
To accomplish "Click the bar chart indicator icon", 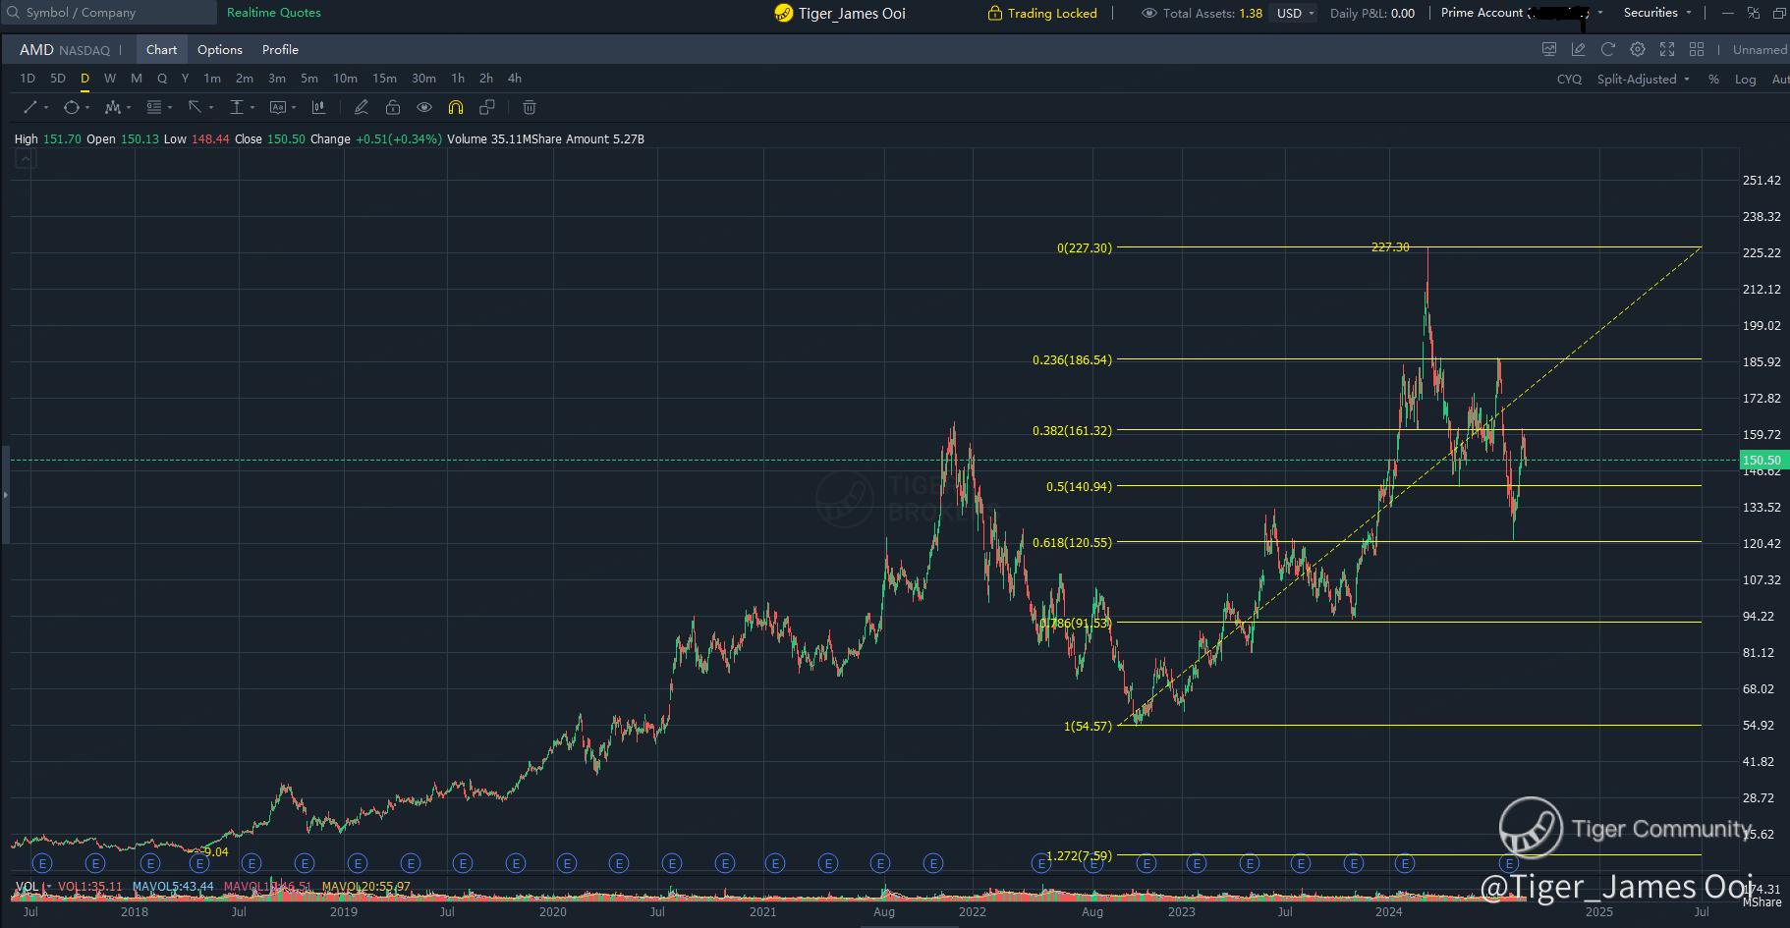I will point(318,107).
